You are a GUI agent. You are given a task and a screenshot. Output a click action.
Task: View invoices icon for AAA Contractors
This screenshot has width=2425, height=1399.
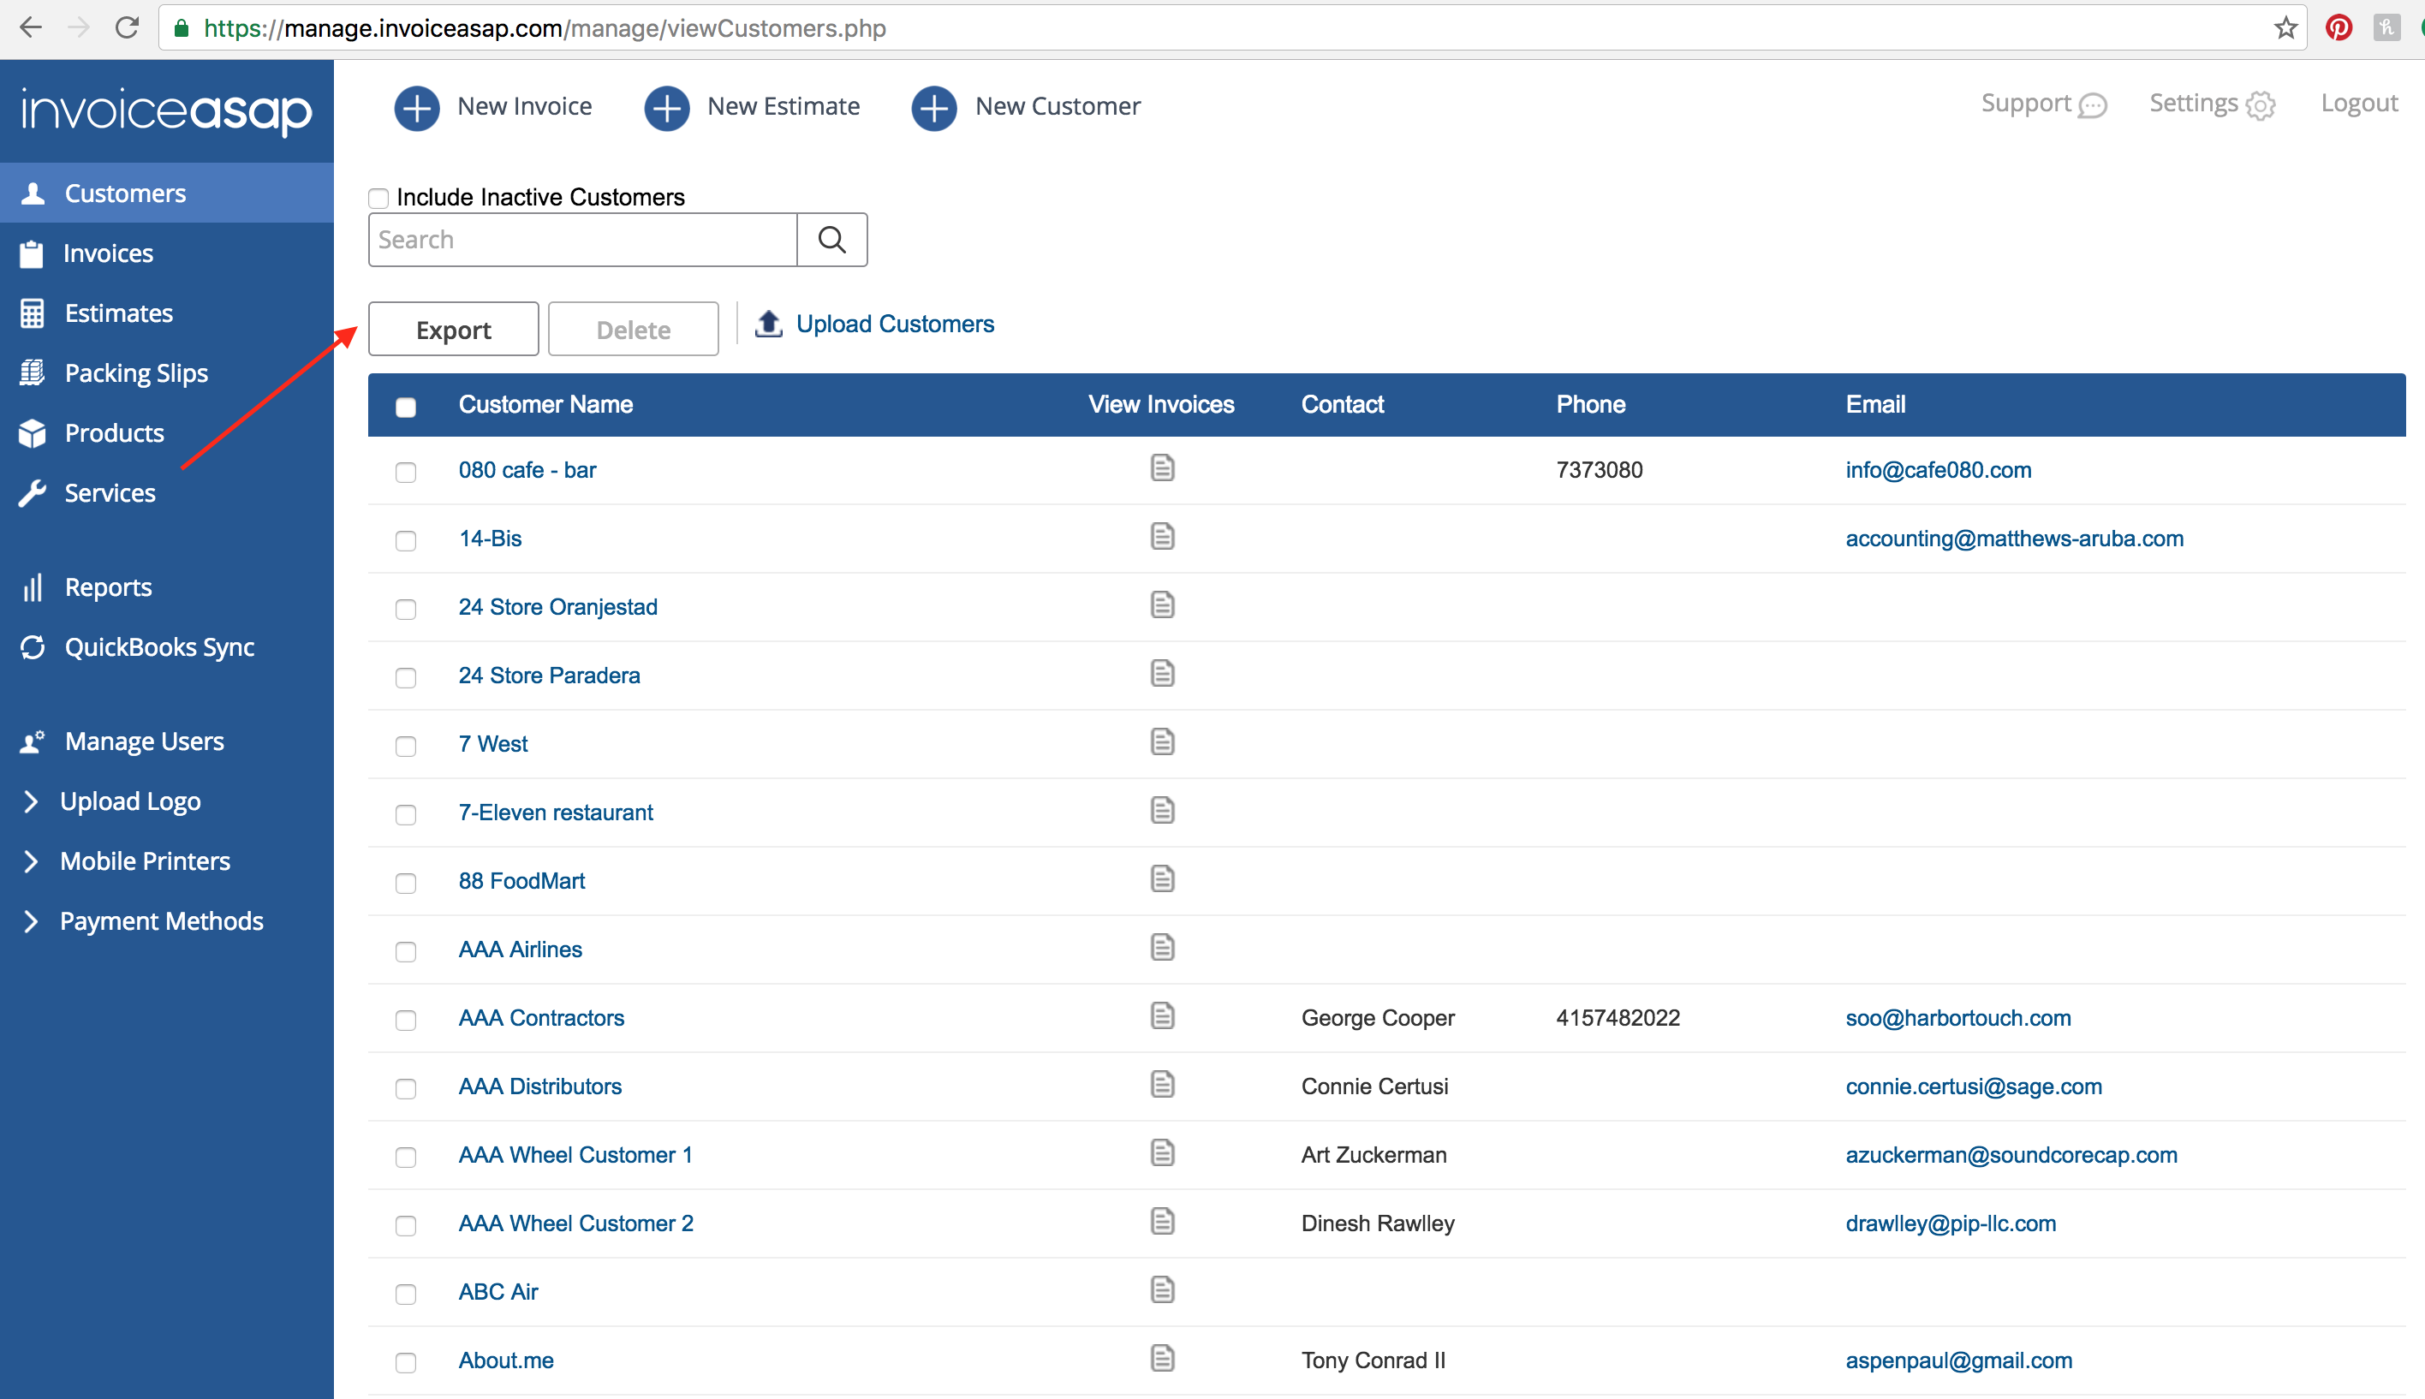(1162, 1016)
